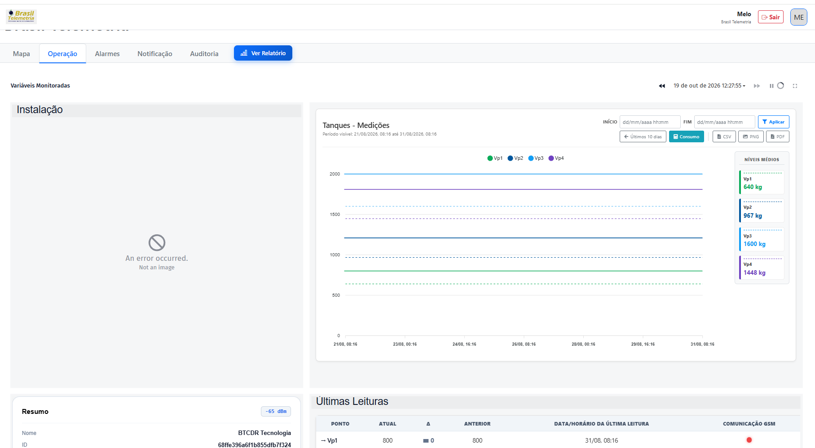Screen dimensions: 815x448
Task: Log out with the Sair button
Action: pyautogui.click(x=771, y=17)
